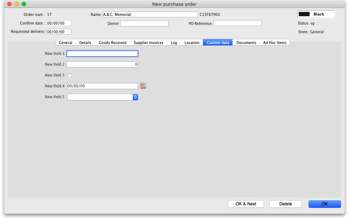Tick the New field 3 checkbox

(x=70, y=75)
